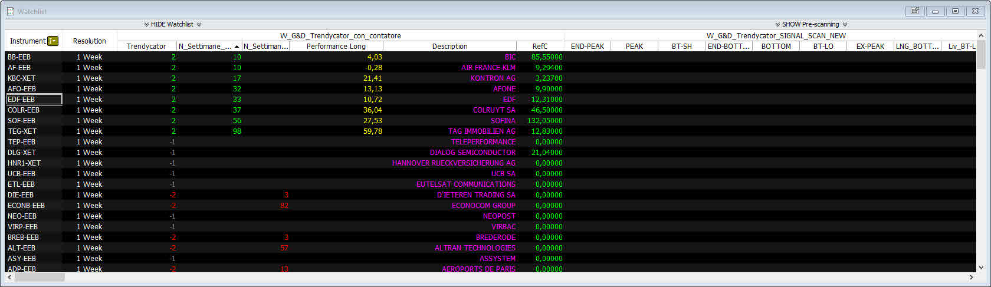Viewport: 991px width, 287px height.
Task: Expand the SHOW Pre-scanning section
Action: [x=811, y=24]
